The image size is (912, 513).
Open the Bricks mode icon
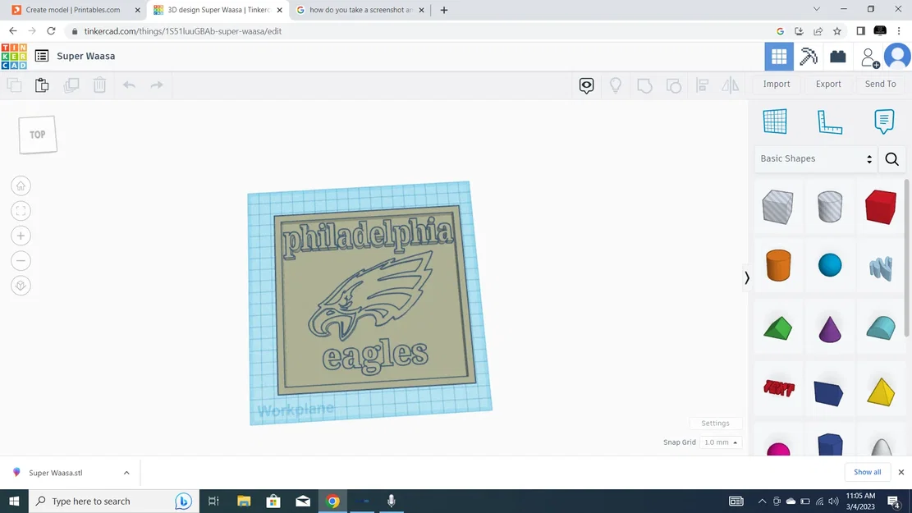[x=837, y=57]
